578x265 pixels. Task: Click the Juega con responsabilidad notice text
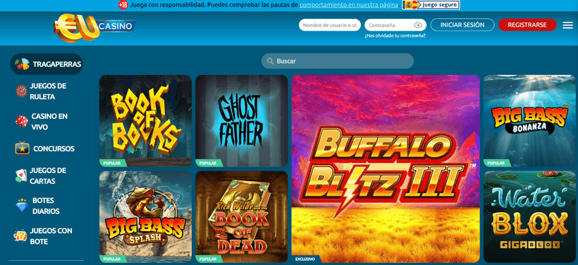click(x=214, y=5)
